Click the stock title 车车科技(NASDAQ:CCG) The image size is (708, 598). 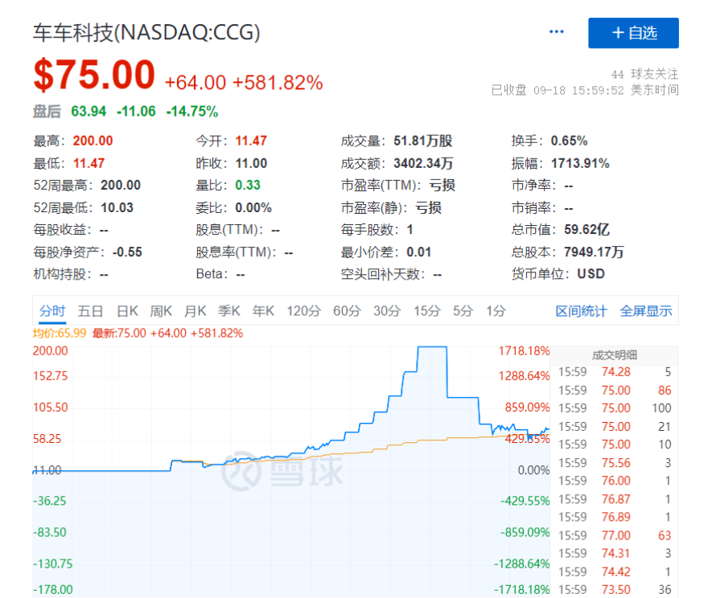point(146,32)
